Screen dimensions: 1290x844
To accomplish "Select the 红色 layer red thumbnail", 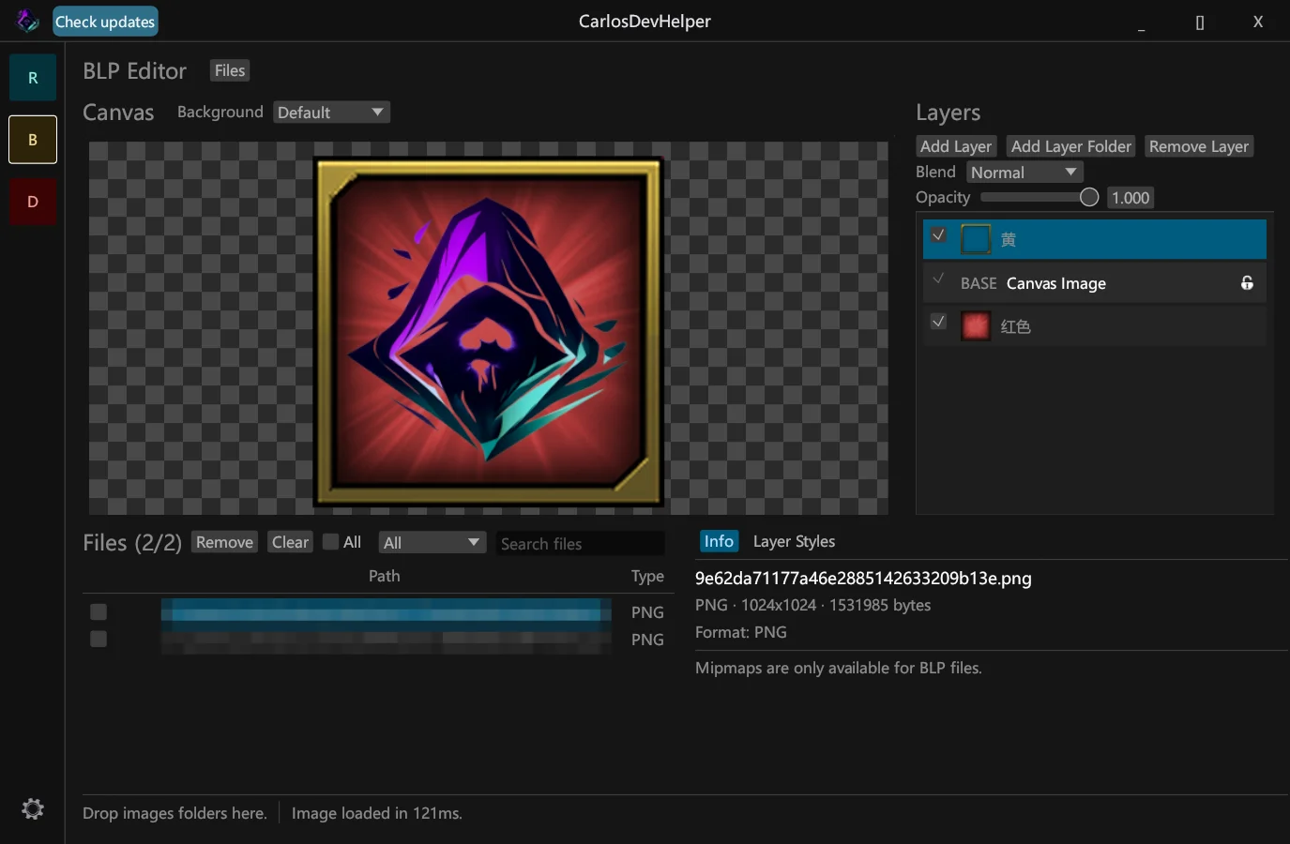I will [x=976, y=326].
